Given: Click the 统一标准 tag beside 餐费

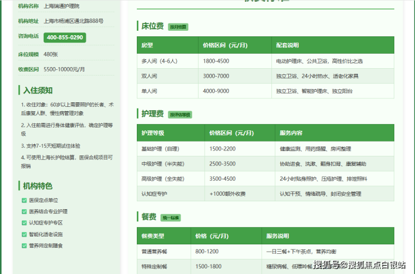Looking at the screenshot, I should tap(170, 218).
